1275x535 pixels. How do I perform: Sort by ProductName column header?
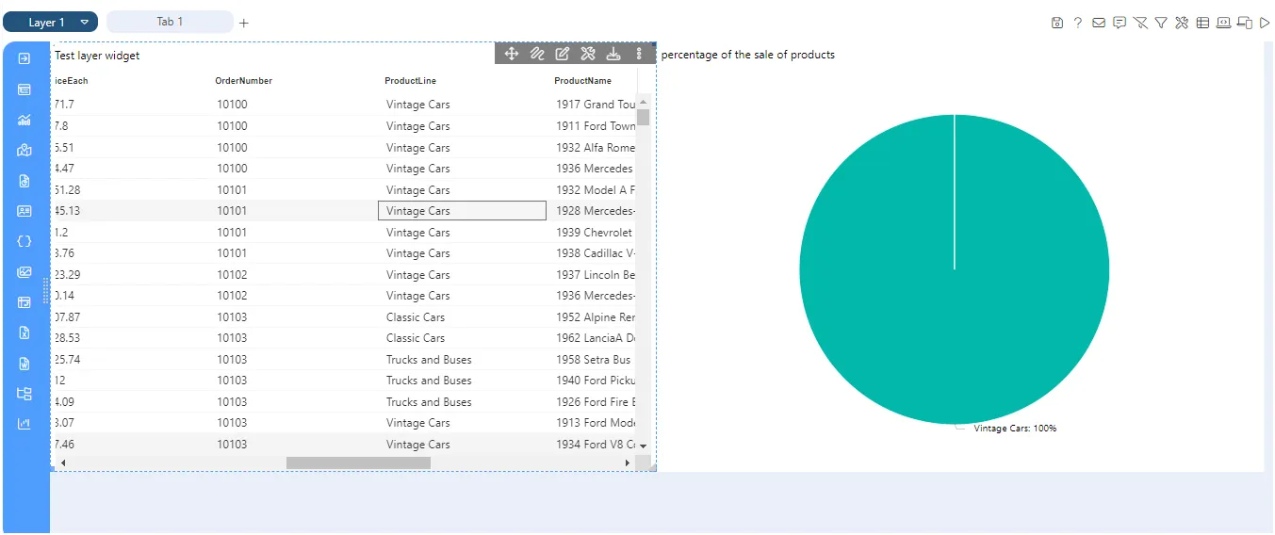point(582,81)
